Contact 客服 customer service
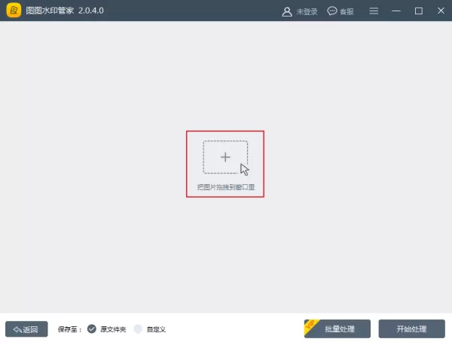 [x=341, y=11]
